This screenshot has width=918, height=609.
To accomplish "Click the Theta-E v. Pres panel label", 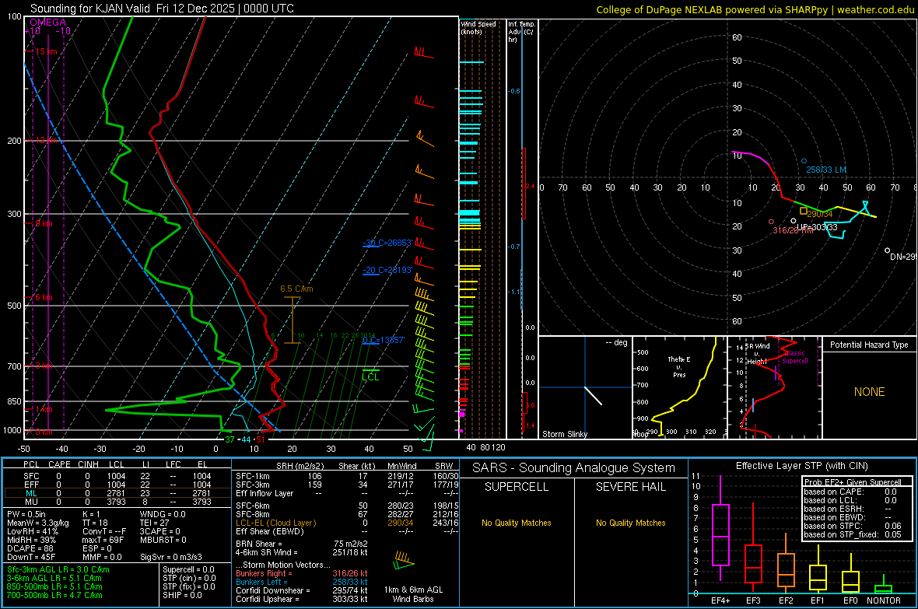I will [679, 366].
